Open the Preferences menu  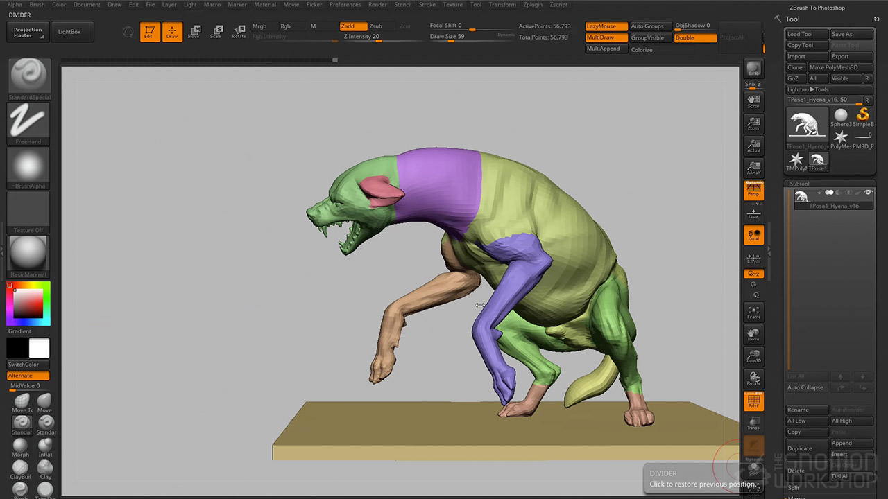tap(345, 5)
